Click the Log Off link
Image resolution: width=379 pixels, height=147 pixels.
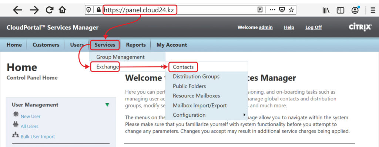(313, 27)
